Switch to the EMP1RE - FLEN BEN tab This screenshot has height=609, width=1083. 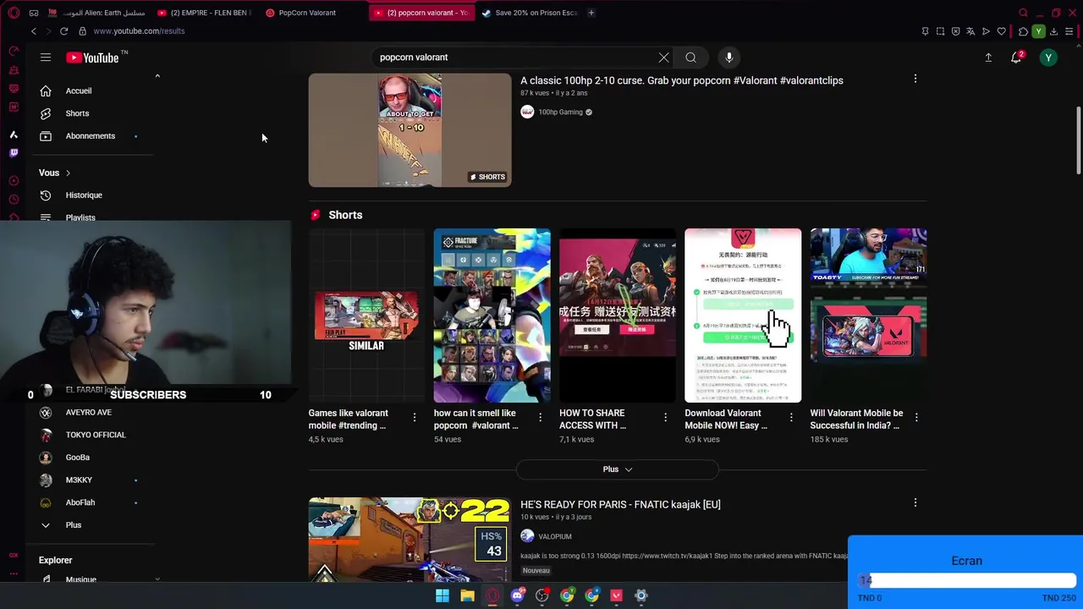point(205,13)
